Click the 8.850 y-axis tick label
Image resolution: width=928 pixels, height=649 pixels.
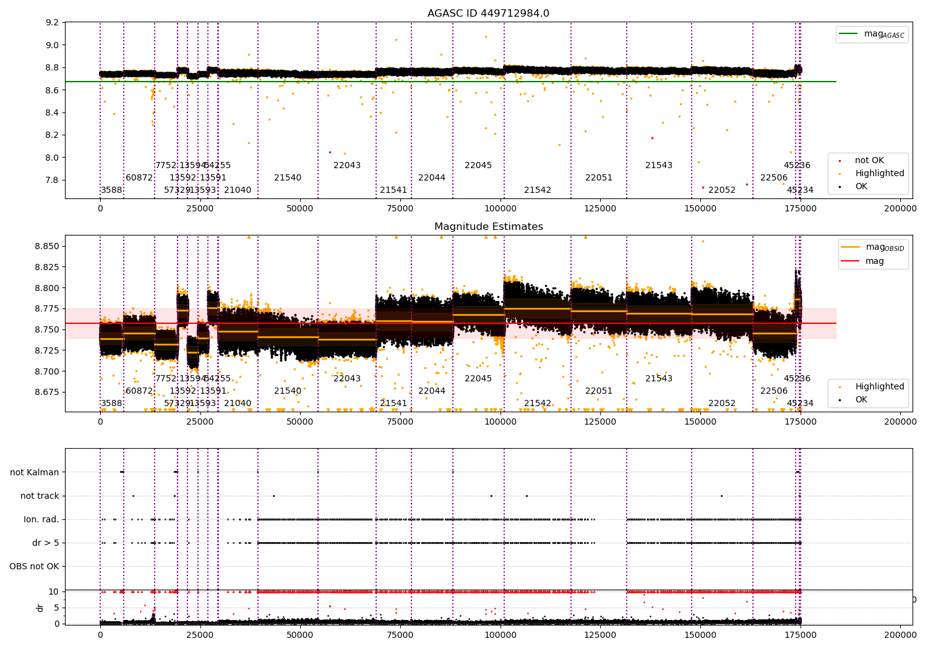tap(48, 246)
